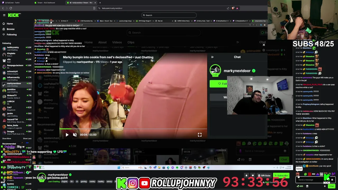Bookmark the page via address bar icon
338x190 pixels.
94,8
